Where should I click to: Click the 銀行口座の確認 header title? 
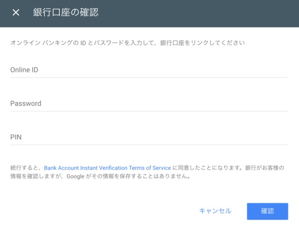click(x=66, y=12)
